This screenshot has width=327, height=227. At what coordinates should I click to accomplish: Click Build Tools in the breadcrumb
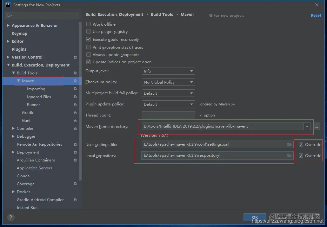162,14
